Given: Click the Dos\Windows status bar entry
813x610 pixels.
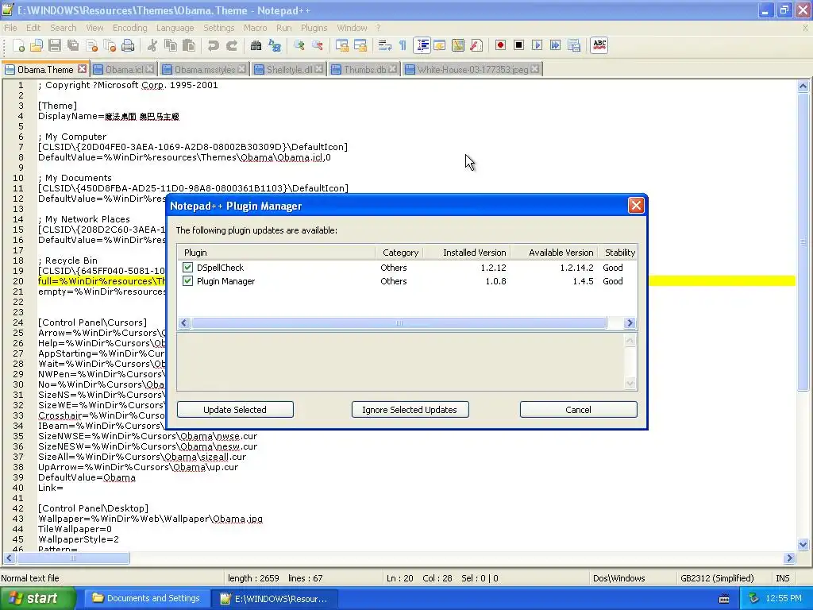Looking at the screenshot, I should tap(619, 578).
